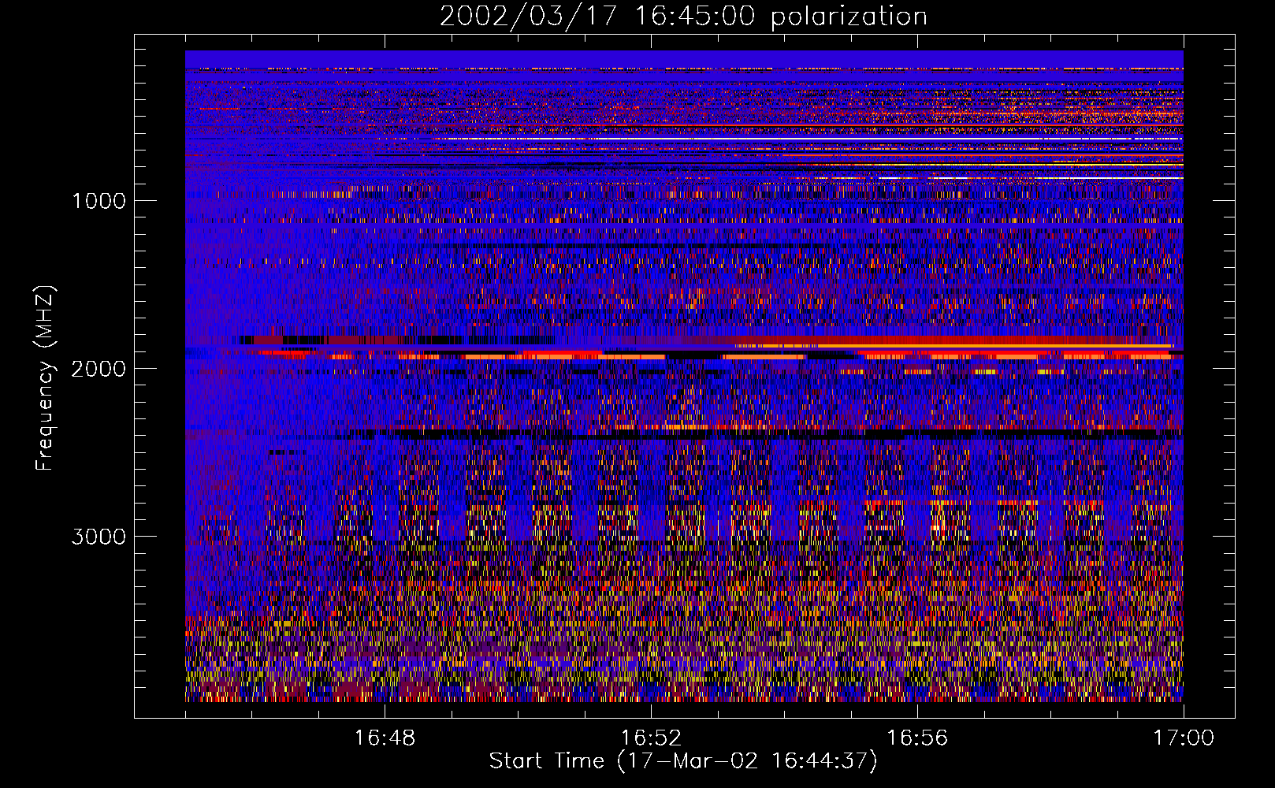Click the plot title '2002/03/17 16:45:00 polarization'
This screenshot has width=1275, height=788.
pyautogui.click(x=683, y=17)
